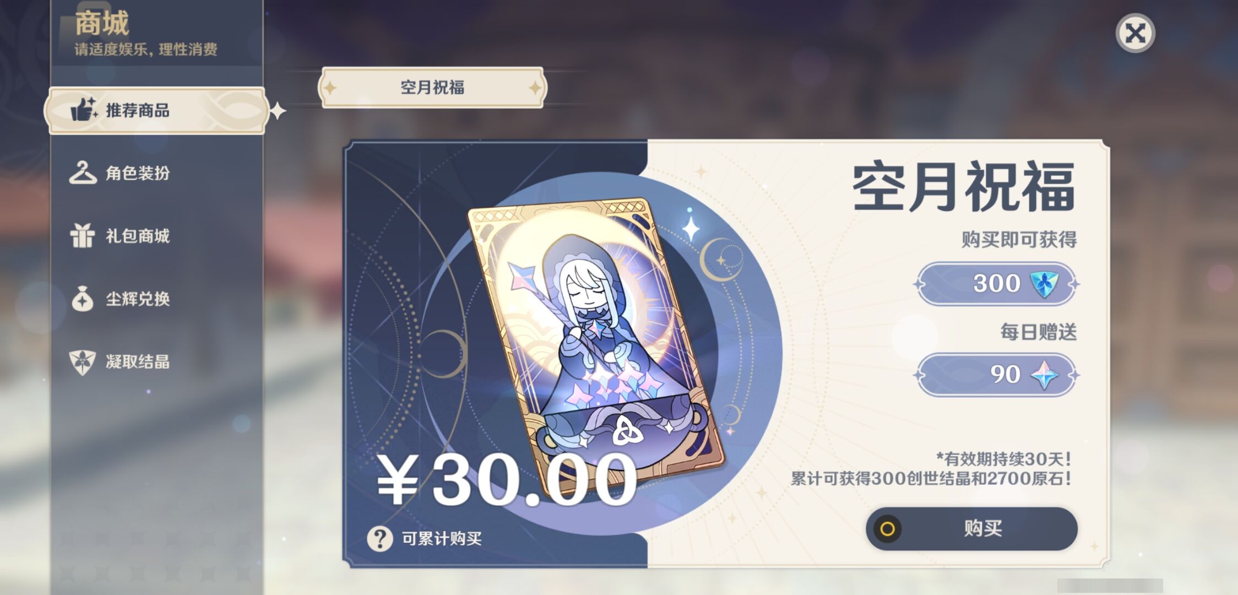This screenshot has height=595, width=1238.
Task: Click the Genesis Crystal icon next to 300
Action: [1044, 284]
